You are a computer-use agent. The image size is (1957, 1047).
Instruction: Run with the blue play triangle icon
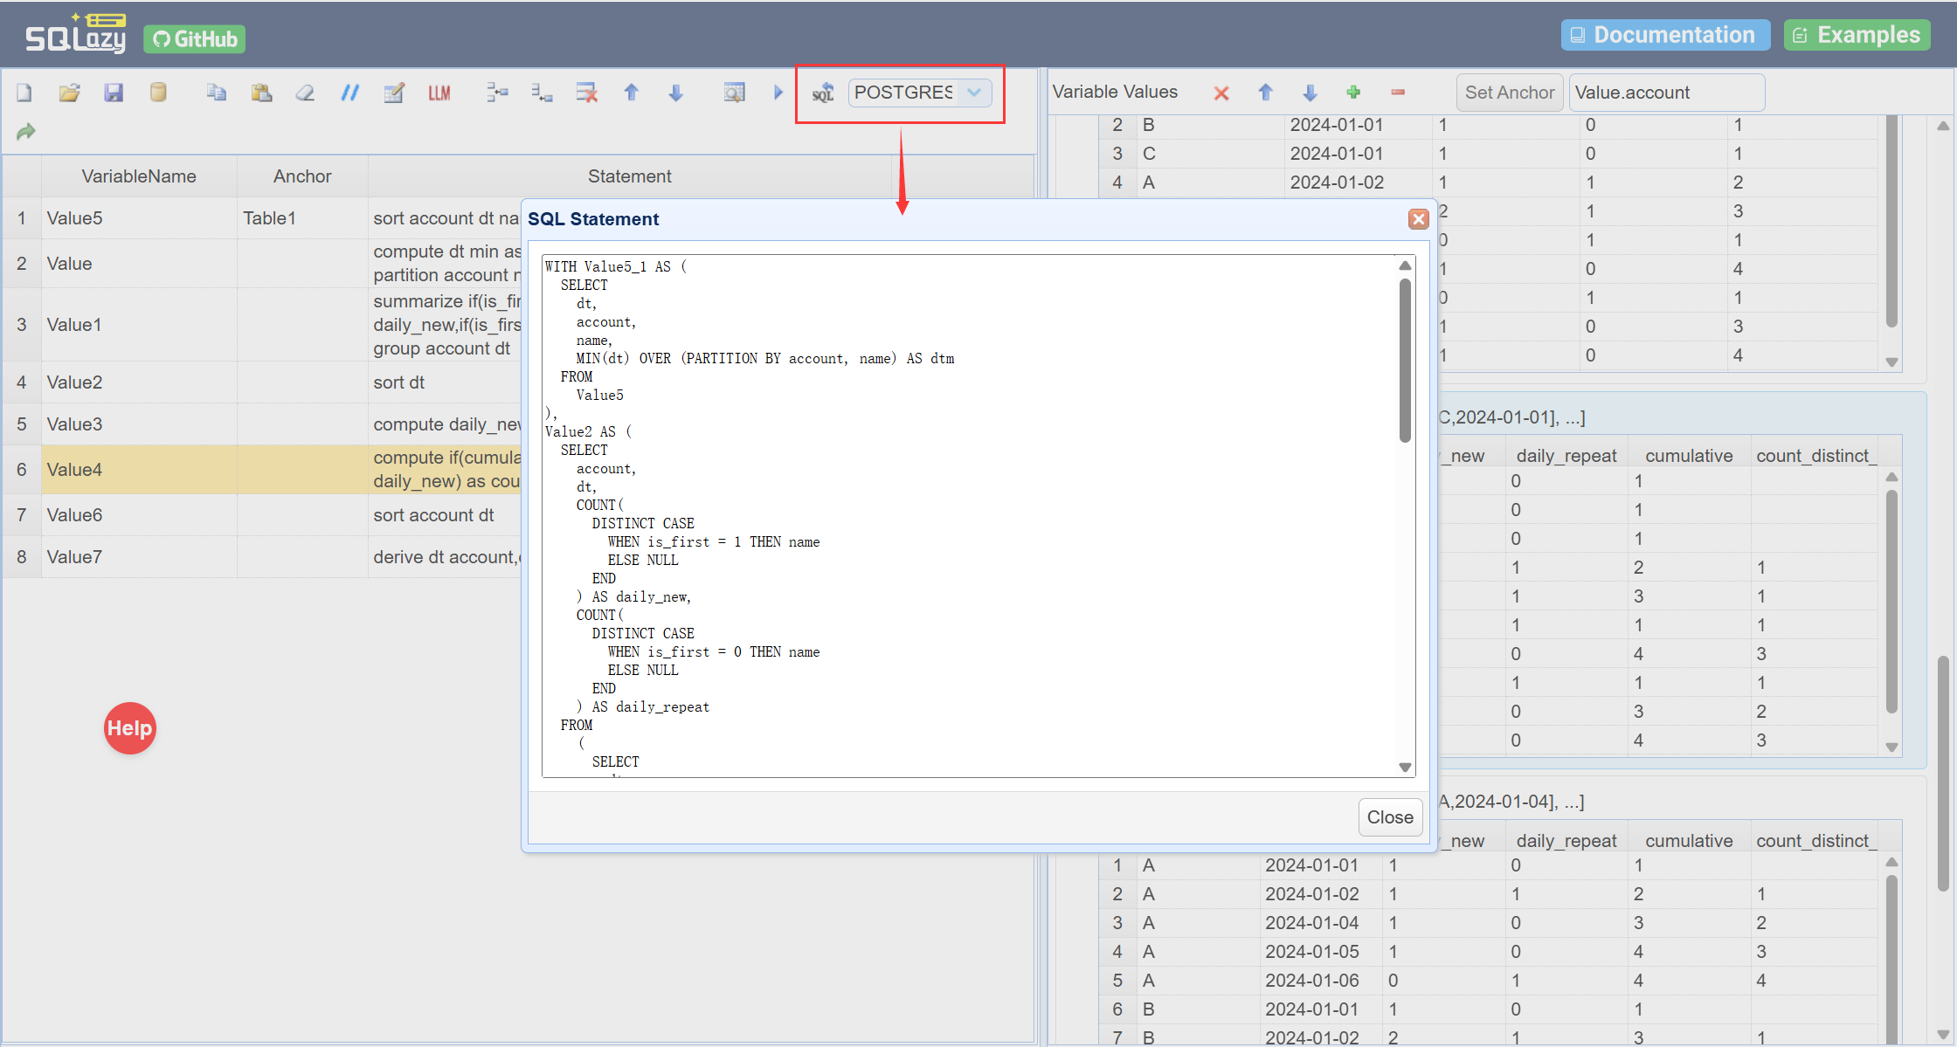[x=778, y=93]
